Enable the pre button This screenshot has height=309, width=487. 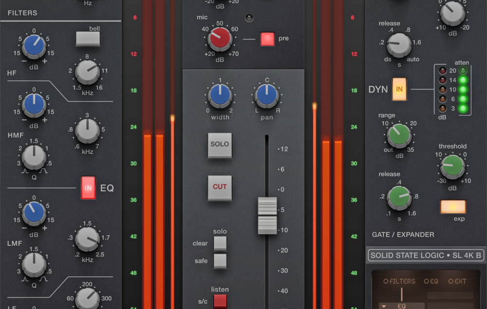pos(267,38)
